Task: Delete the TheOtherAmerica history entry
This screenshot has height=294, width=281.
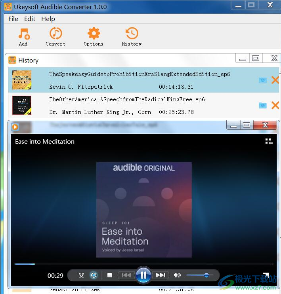Action: (x=275, y=105)
